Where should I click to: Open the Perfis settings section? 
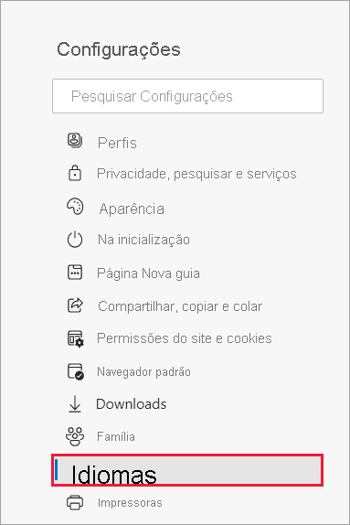(117, 143)
